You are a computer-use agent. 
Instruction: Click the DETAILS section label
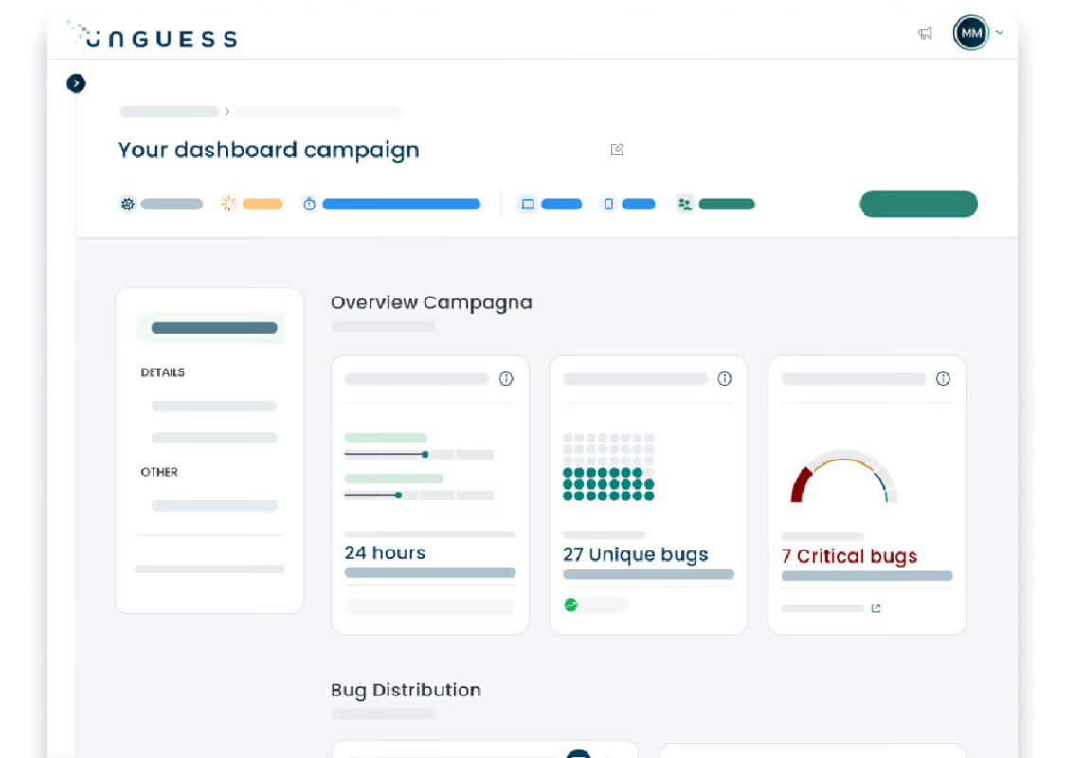tap(162, 372)
